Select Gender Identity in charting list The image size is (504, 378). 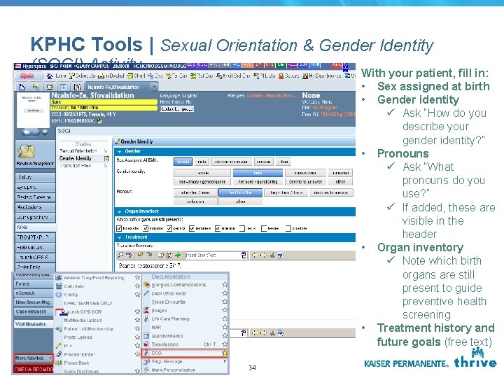[76, 158]
